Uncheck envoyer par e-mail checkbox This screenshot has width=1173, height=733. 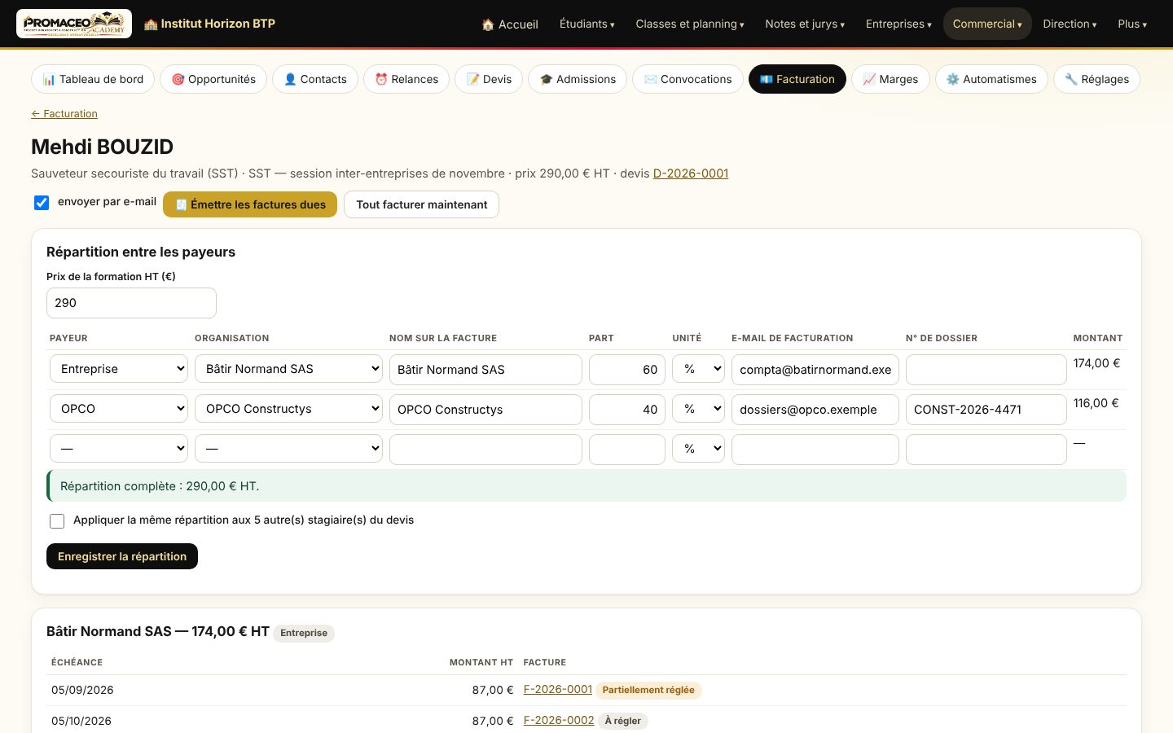(42, 202)
